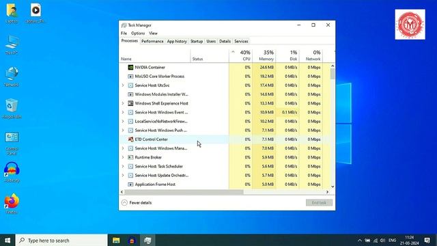Switch to the Services tab
Image resolution: width=437 pixels, height=246 pixels.
point(241,41)
